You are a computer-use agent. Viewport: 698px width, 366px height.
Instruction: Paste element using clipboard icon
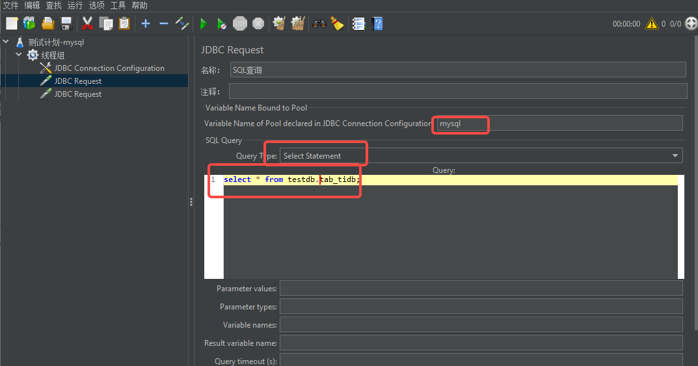[x=125, y=23]
